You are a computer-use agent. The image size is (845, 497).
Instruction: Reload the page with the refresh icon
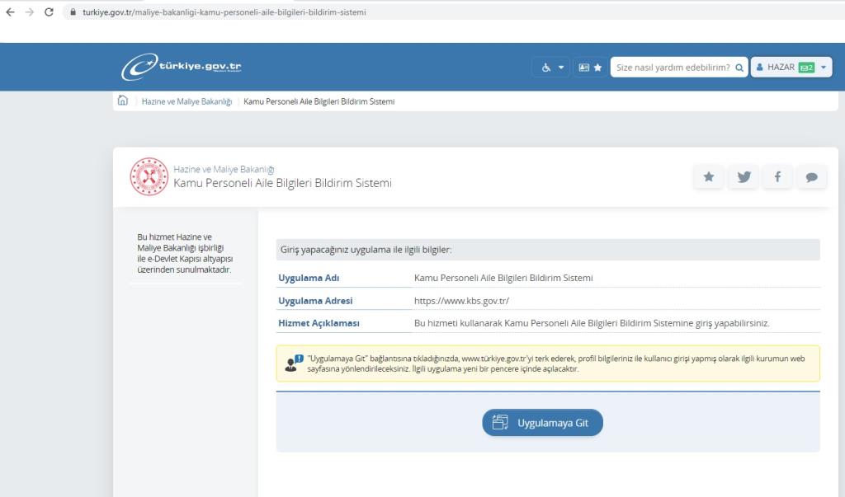[49, 12]
